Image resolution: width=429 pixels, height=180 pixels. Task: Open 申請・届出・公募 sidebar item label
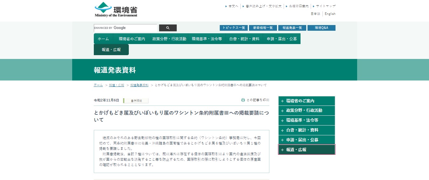click(302, 140)
